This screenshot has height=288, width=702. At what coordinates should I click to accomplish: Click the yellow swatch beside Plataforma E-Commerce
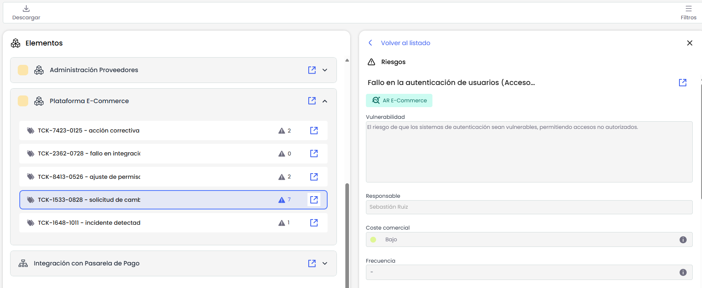pyautogui.click(x=23, y=101)
